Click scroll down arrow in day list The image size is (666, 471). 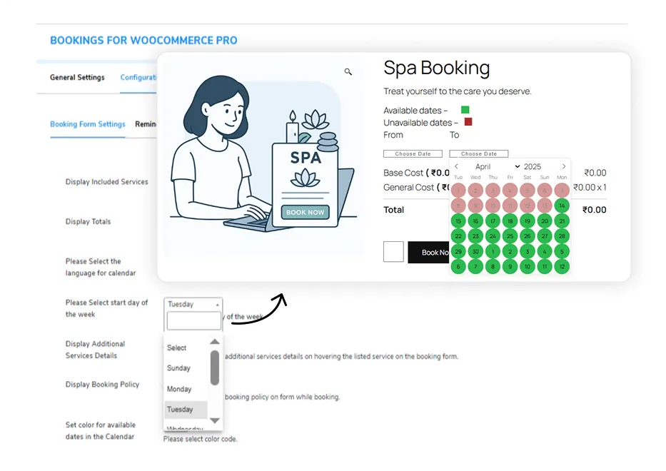pos(215,420)
